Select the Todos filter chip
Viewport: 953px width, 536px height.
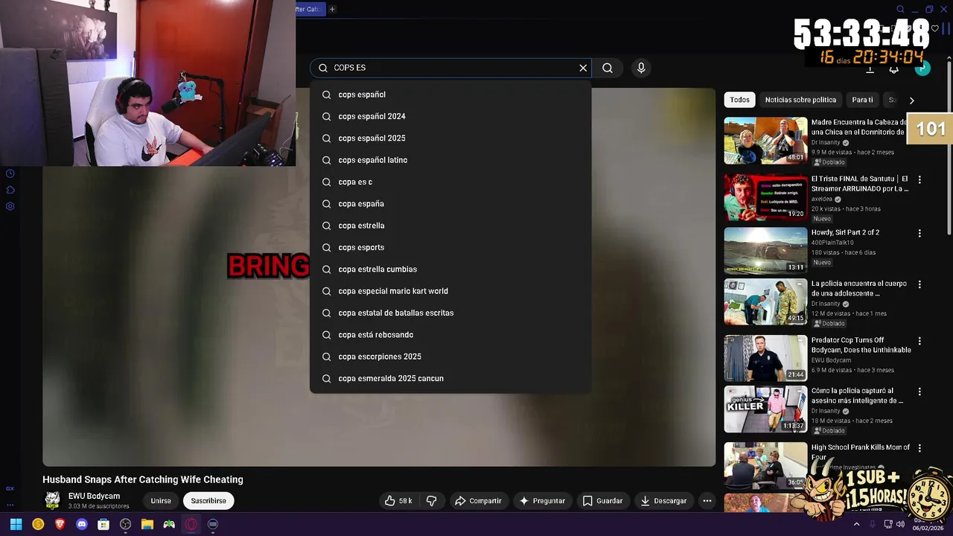(739, 100)
